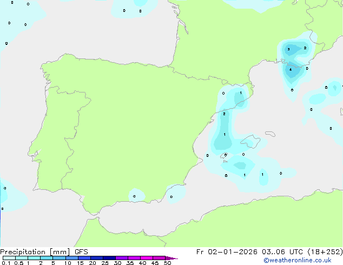
Task: Click legend scale label '40'
Action: click(142, 263)
